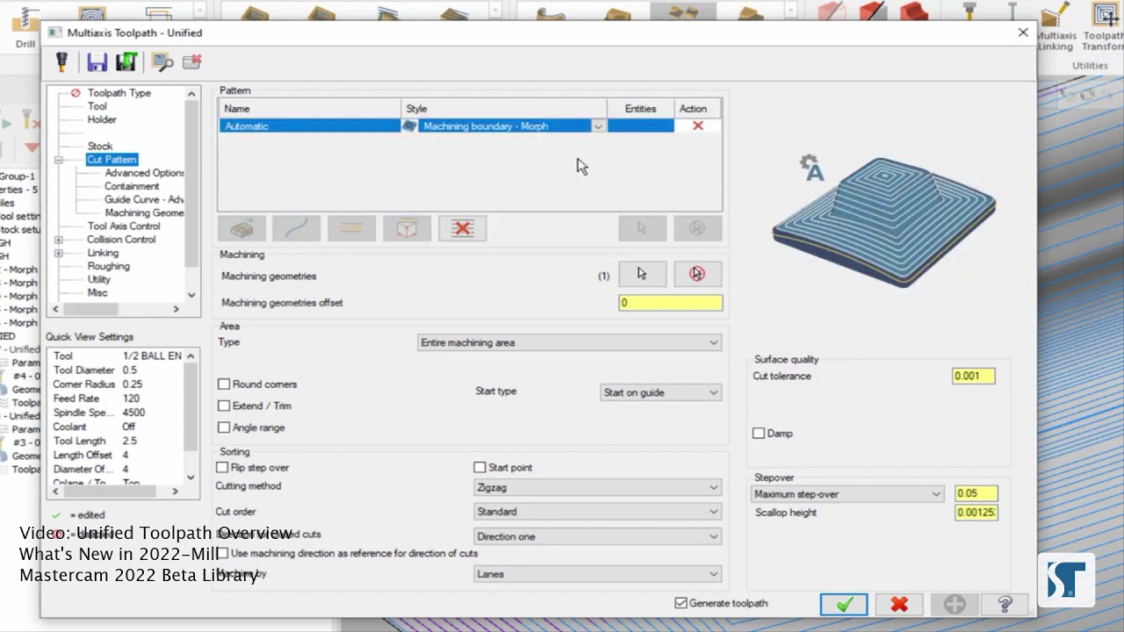Screen dimensions: 1124x632
Task: Click the Name column header in Pattern table
Action: pos(310,109)
